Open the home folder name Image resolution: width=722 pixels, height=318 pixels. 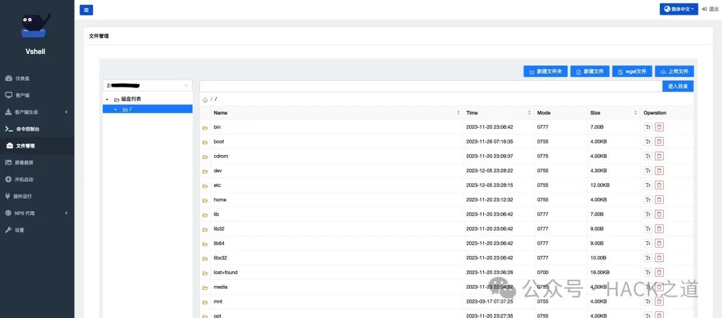220,200
